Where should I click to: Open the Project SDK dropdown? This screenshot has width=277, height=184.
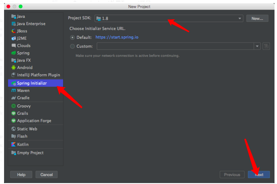169,18
